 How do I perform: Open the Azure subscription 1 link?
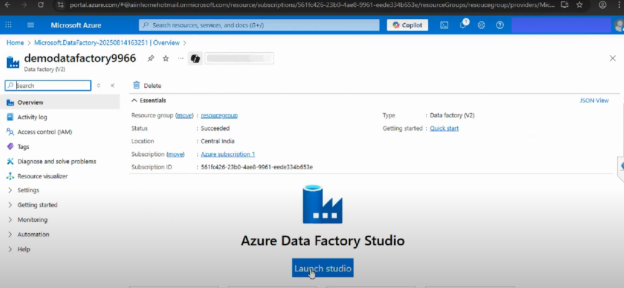[228, 154]
